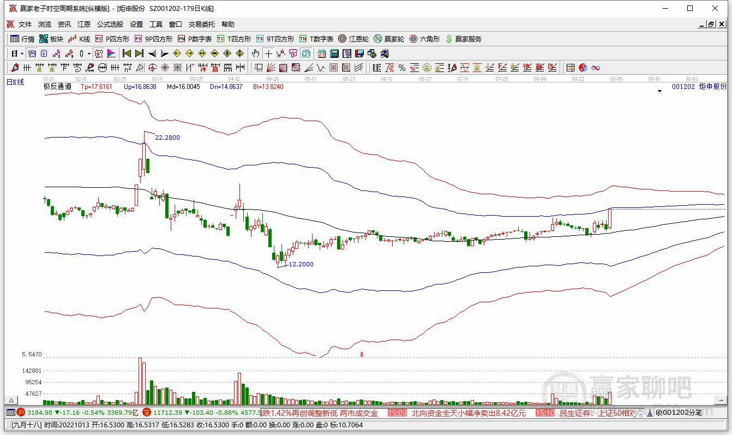Switch to the K线 candlestick chart
Viewport: 732px width, 435px height.
[79, 39]
